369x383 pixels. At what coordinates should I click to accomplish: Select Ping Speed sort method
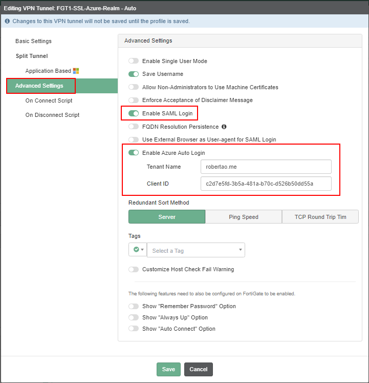[244, 217]
